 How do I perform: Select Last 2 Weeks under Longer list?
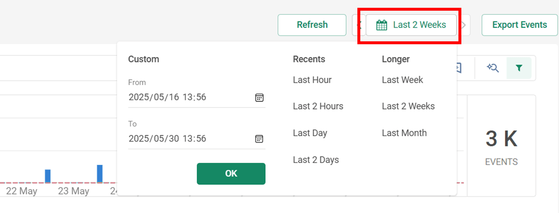click(x=409, y=106)
